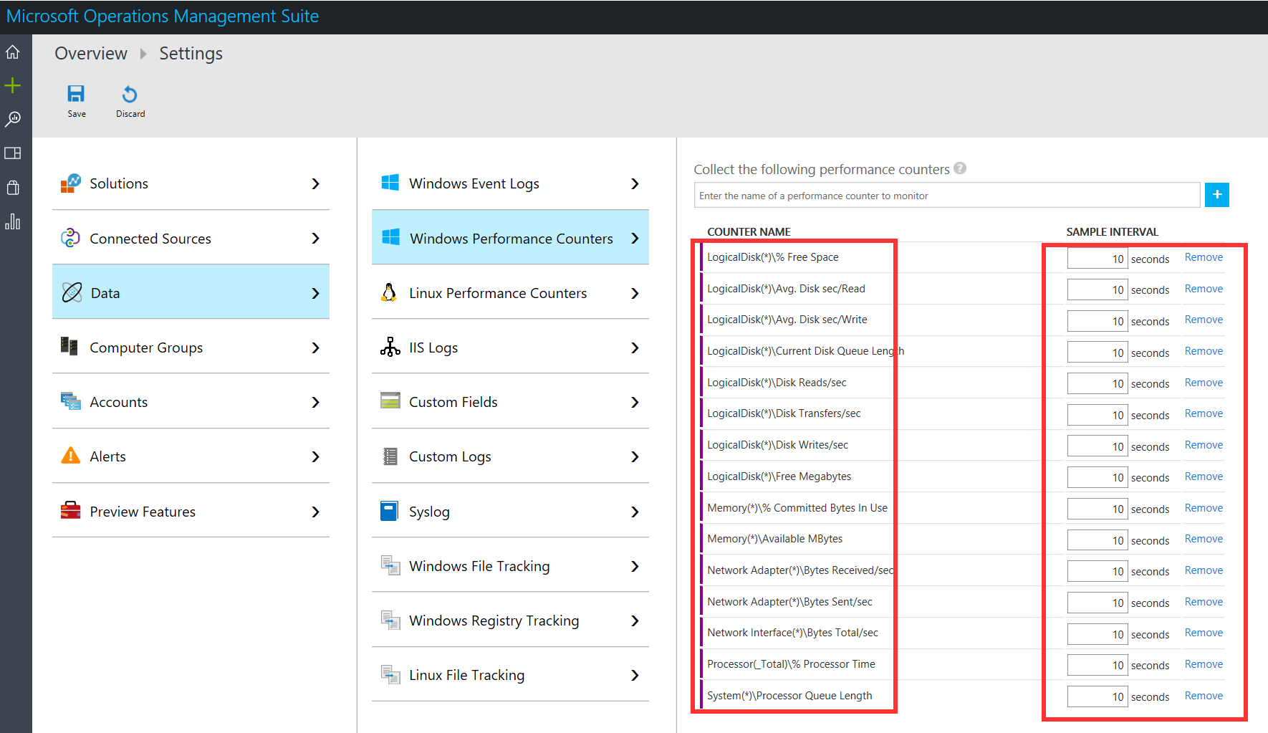Add counter with blue plus button

1216,195
